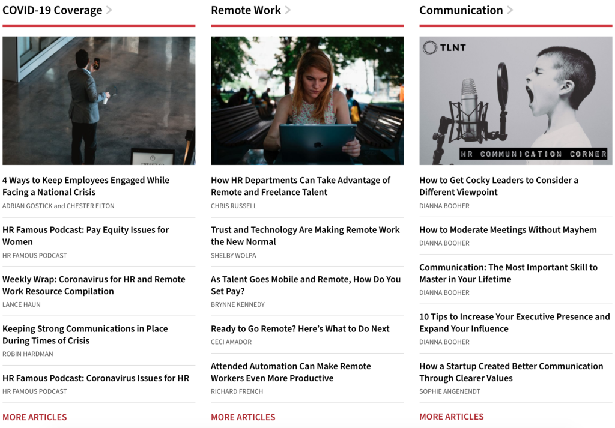Open Dianna Booher author under Most Important Skill
The image size is (615, 428).
pos(444,293)
